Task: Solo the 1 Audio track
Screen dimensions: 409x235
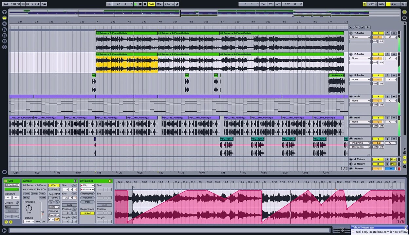Action: click(x=387, y=33)
